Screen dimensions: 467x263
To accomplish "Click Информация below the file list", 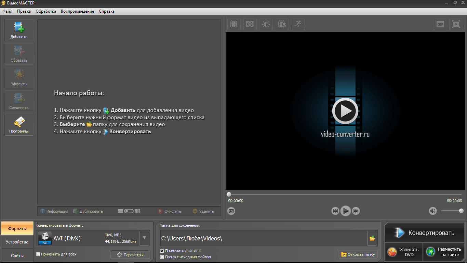I will pyautogui.click(x=54, y=211).
